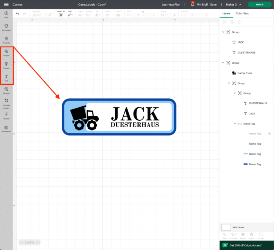Select the Layers tab

[226, 13]
